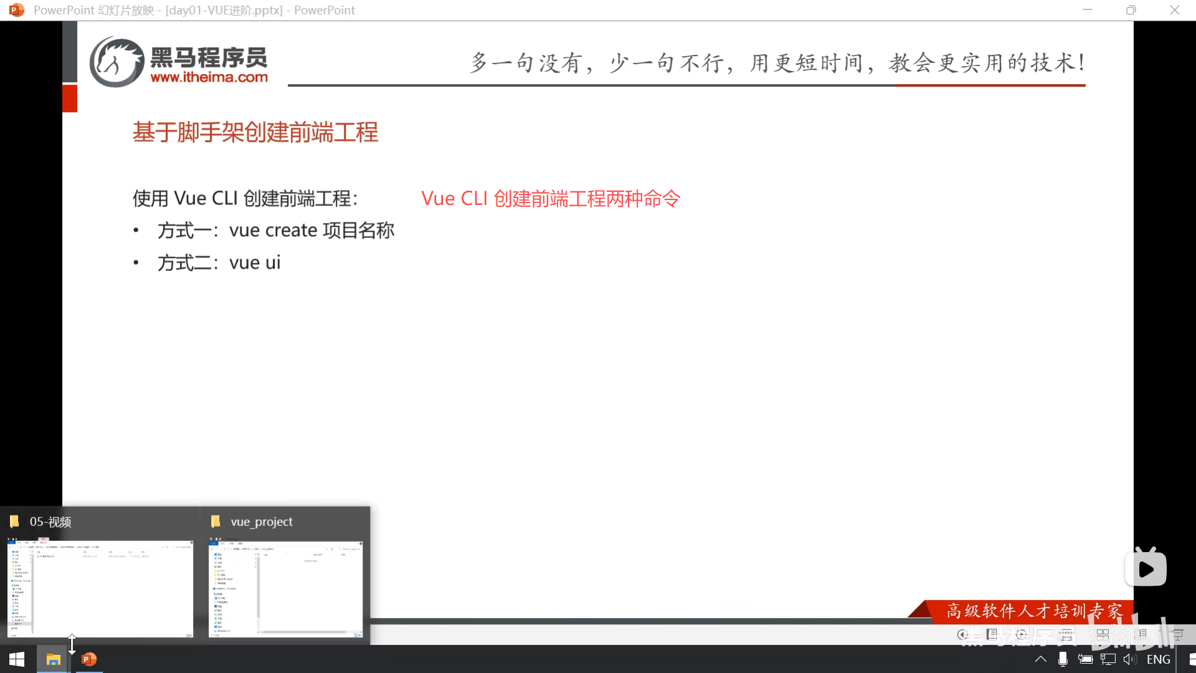Viewport: 1196px width, 673px height.
Task: Open the volume speaker control in tray
Action: [1130, 659]
